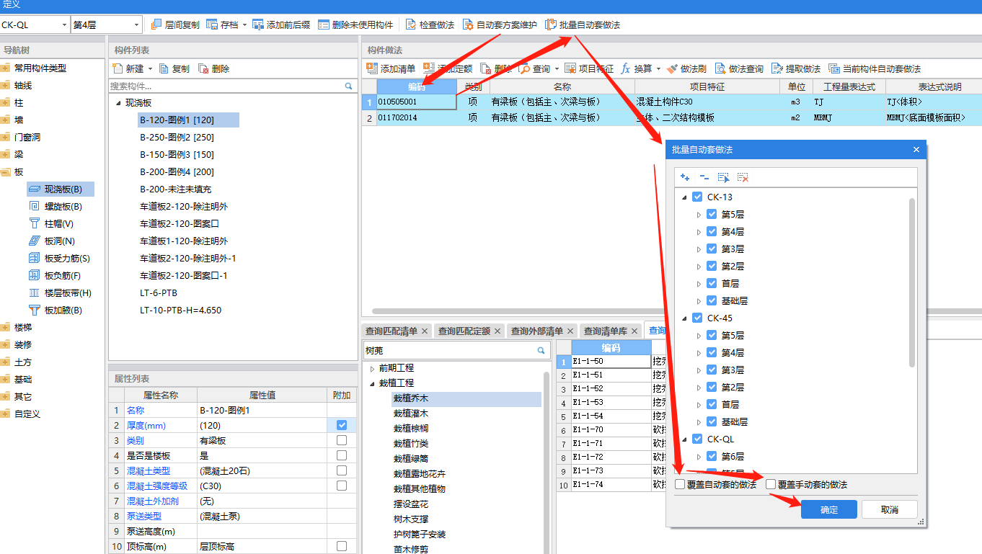
Task: Click 提取做法 icon
Action: click(x=777, y=68)
